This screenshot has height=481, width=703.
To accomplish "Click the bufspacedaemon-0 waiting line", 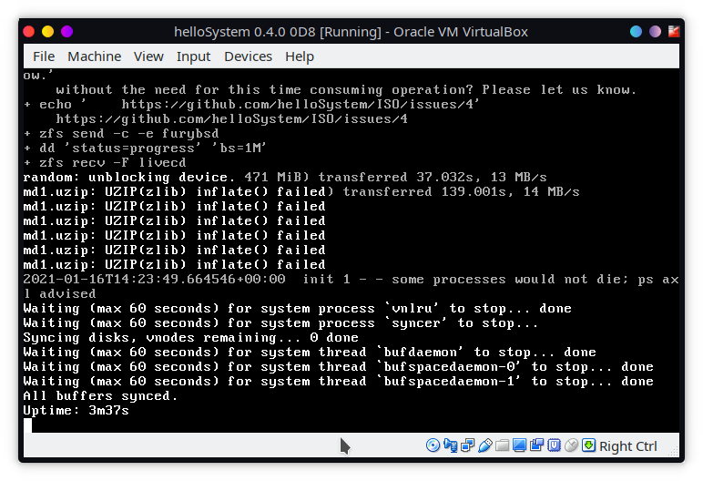I will click(339, 366).
